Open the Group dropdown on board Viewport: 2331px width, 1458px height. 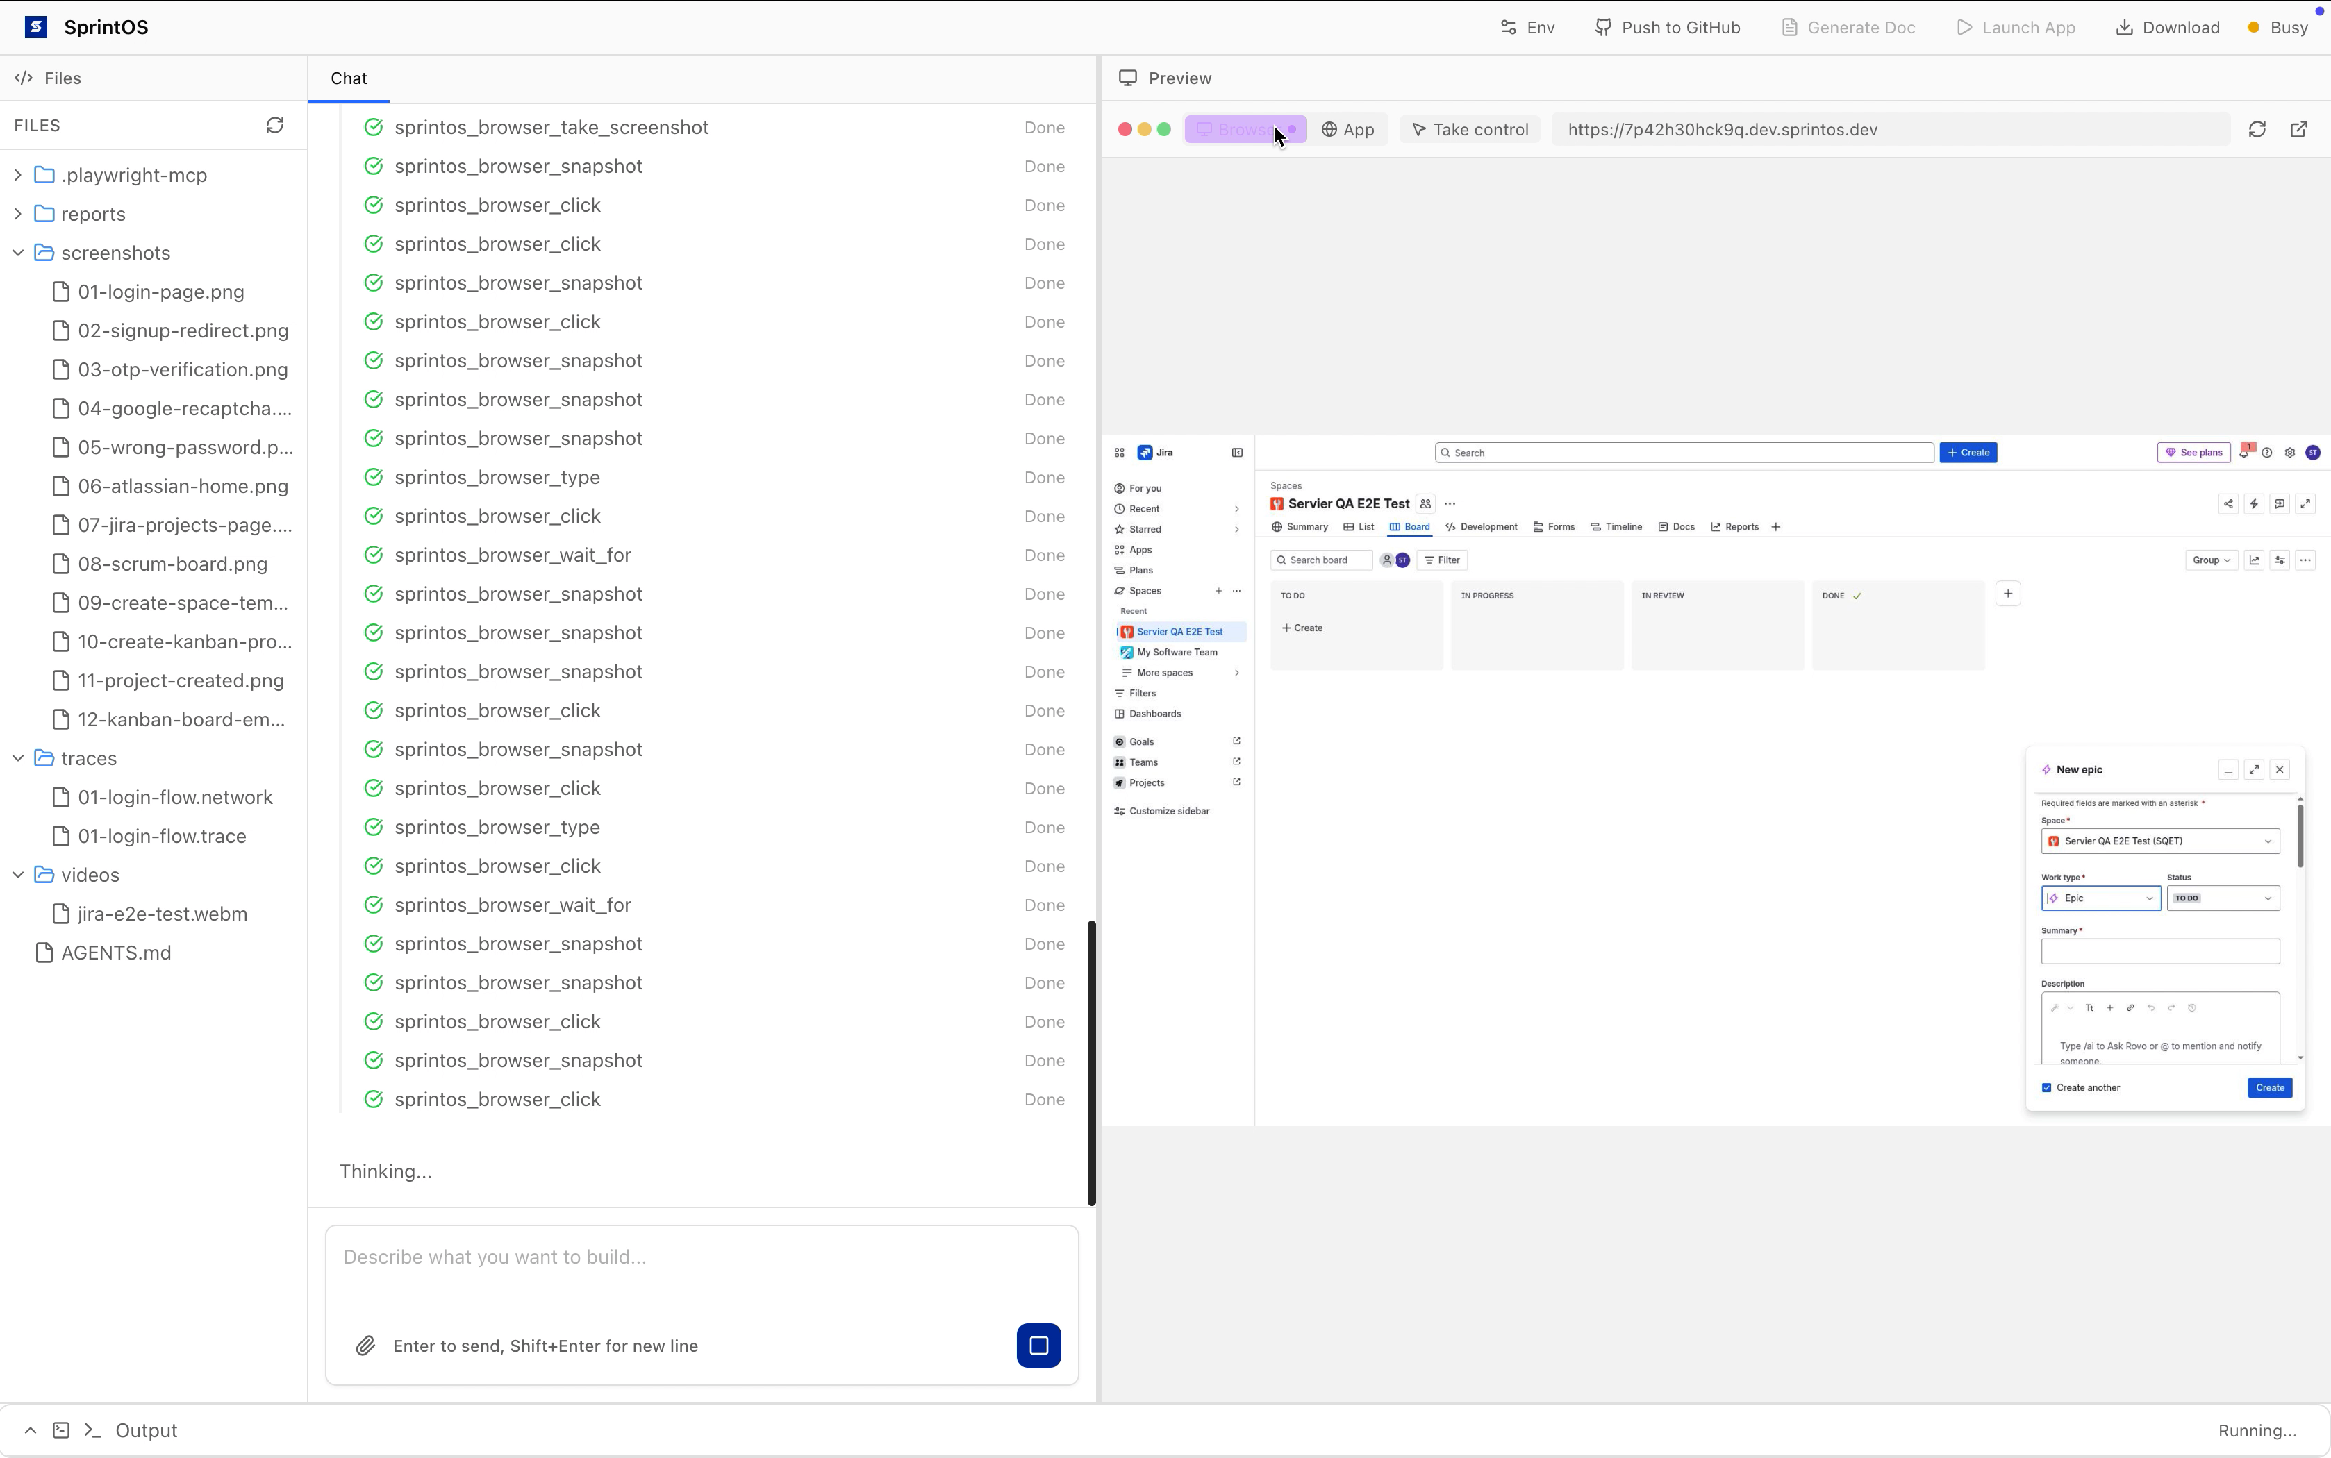pos(2210,560)
